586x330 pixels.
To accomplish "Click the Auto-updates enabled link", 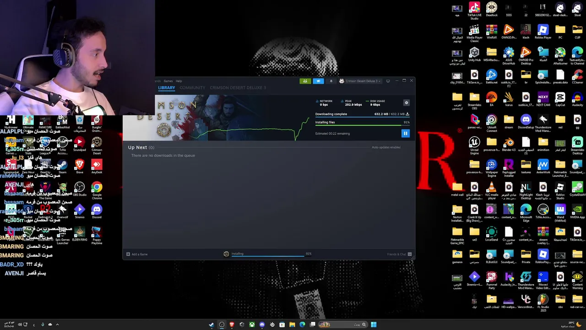I will 386,147.
